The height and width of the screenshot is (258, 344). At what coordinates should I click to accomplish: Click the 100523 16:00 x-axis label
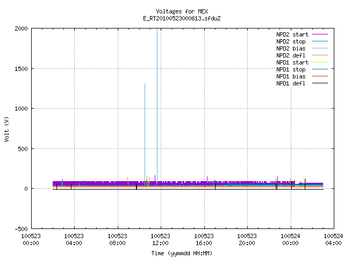pos(204,239)
